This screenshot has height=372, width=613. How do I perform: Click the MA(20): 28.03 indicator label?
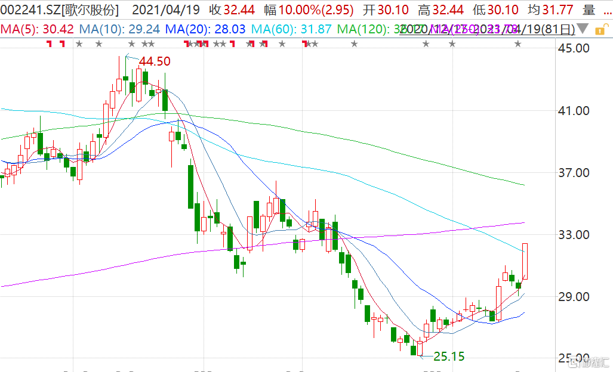pos(205,29)
